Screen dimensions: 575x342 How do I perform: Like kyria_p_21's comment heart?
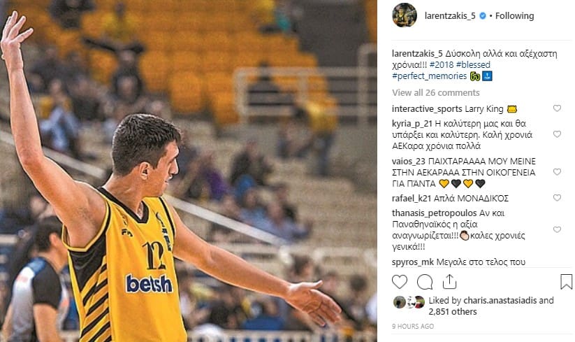[x=557, y=134]
